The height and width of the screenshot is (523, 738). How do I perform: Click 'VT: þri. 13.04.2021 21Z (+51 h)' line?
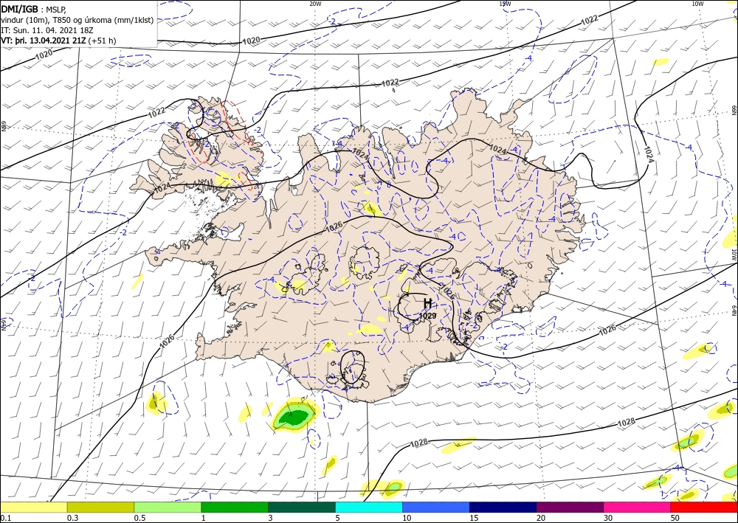58,41
